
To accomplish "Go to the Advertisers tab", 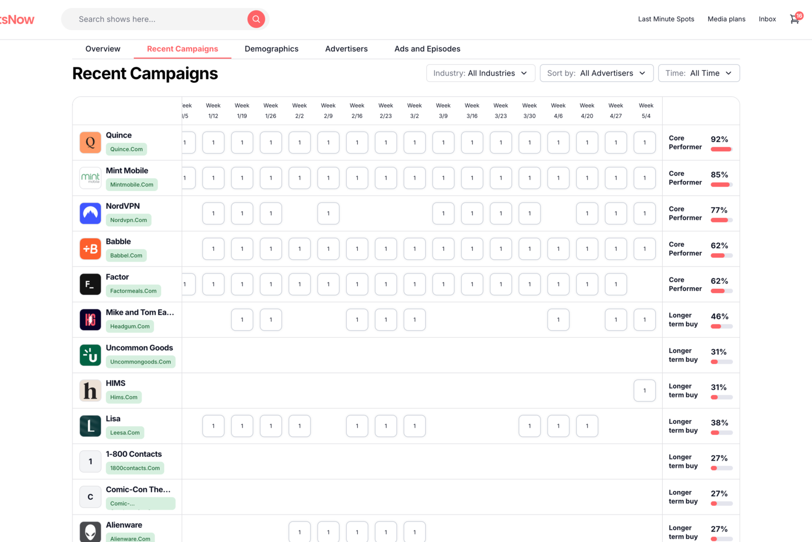I will 346,49.
